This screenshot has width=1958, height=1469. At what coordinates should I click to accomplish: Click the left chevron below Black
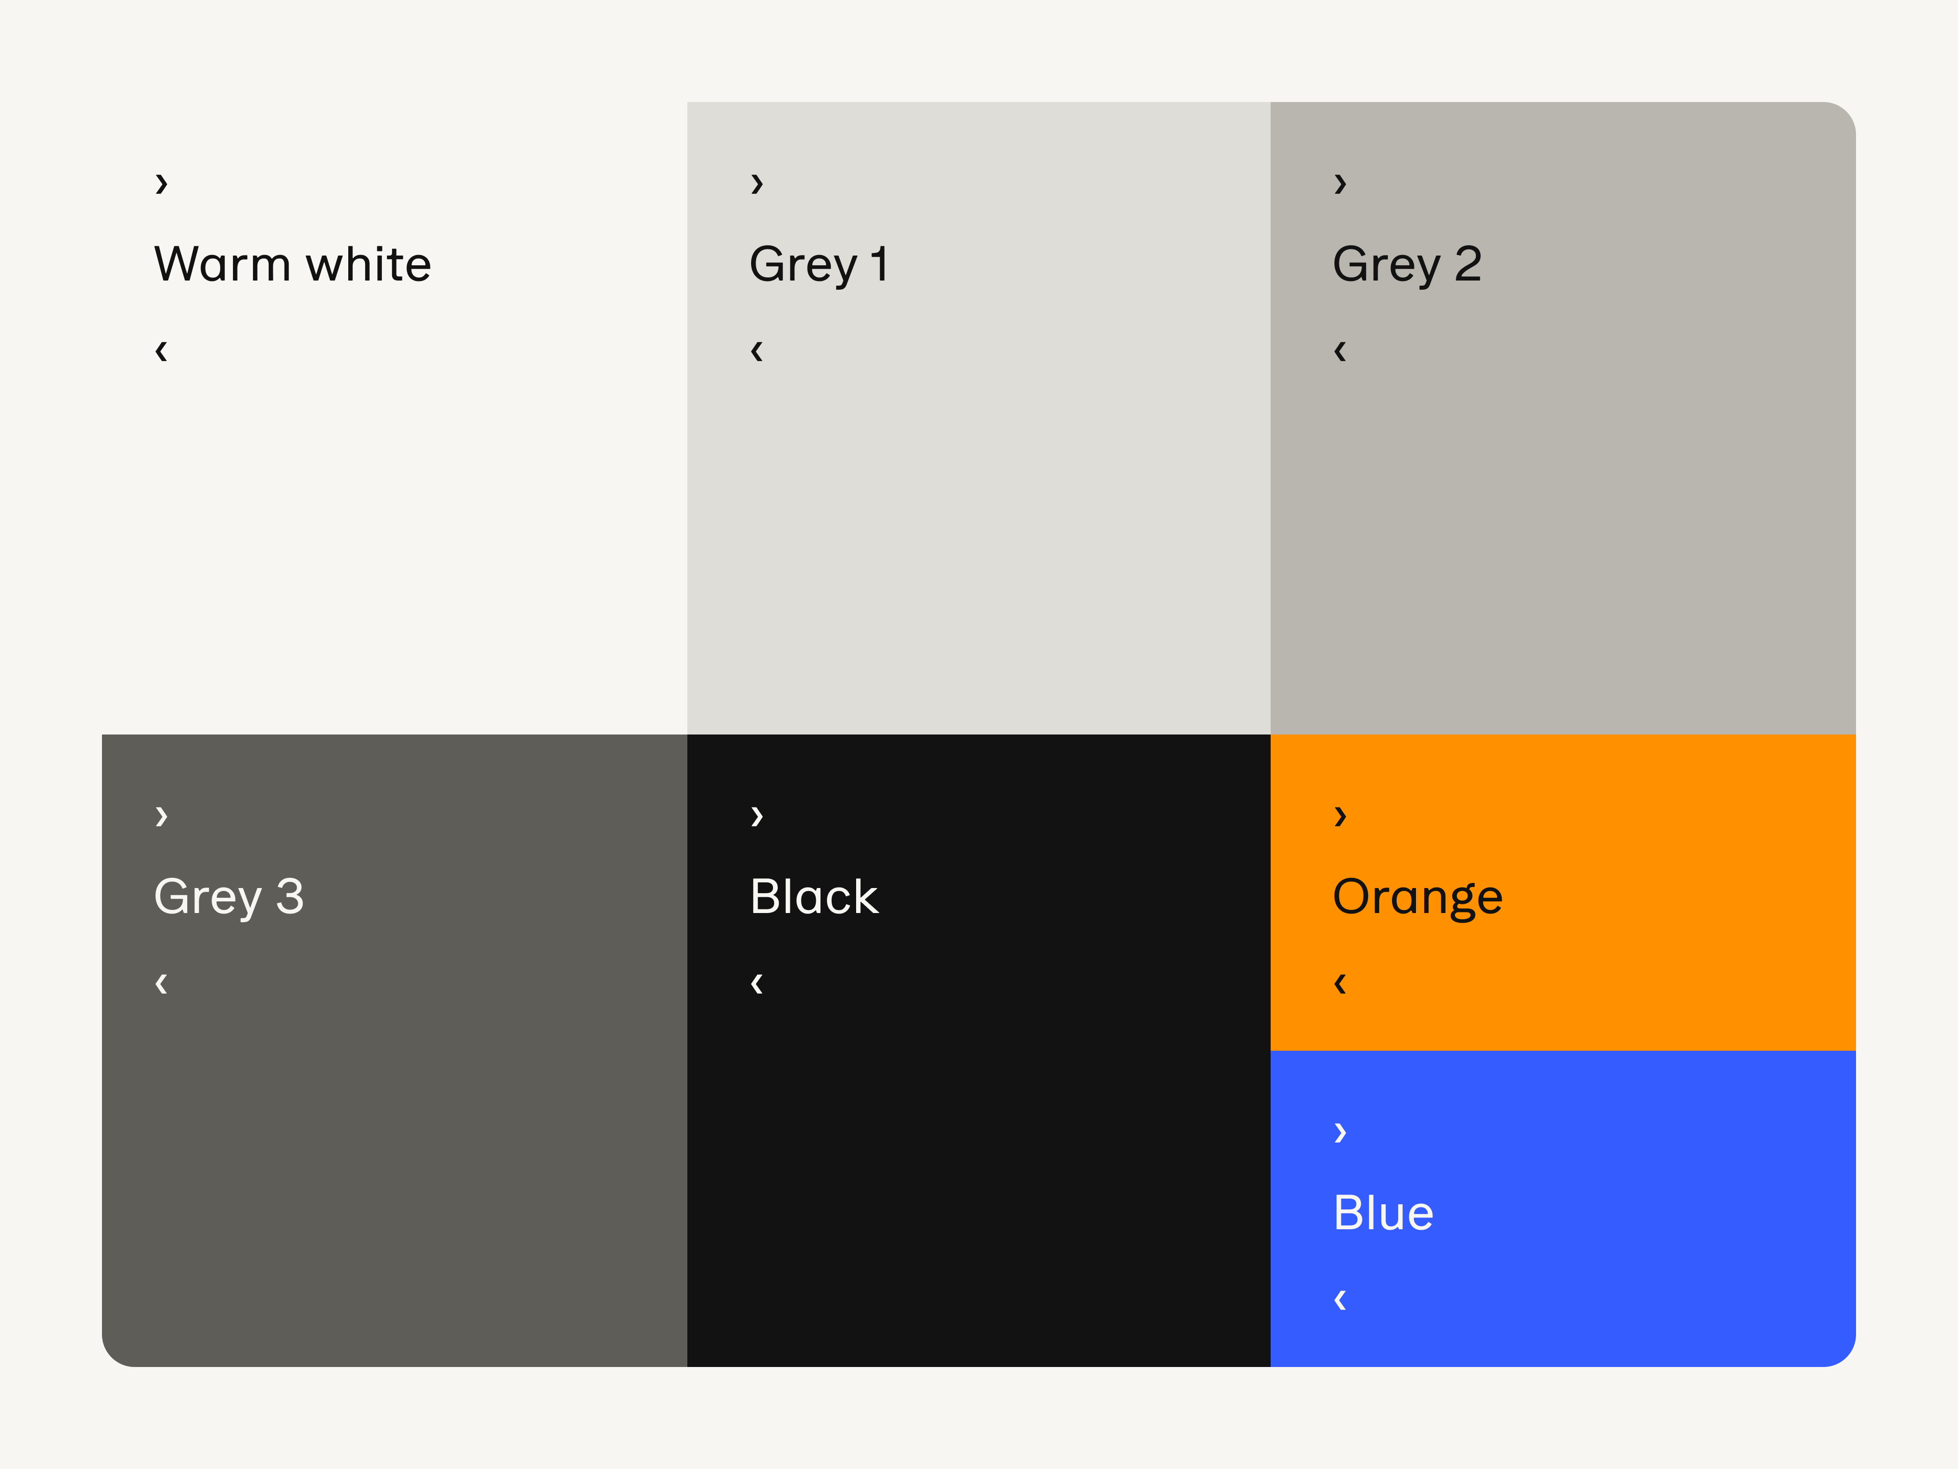tap(757, 984)
